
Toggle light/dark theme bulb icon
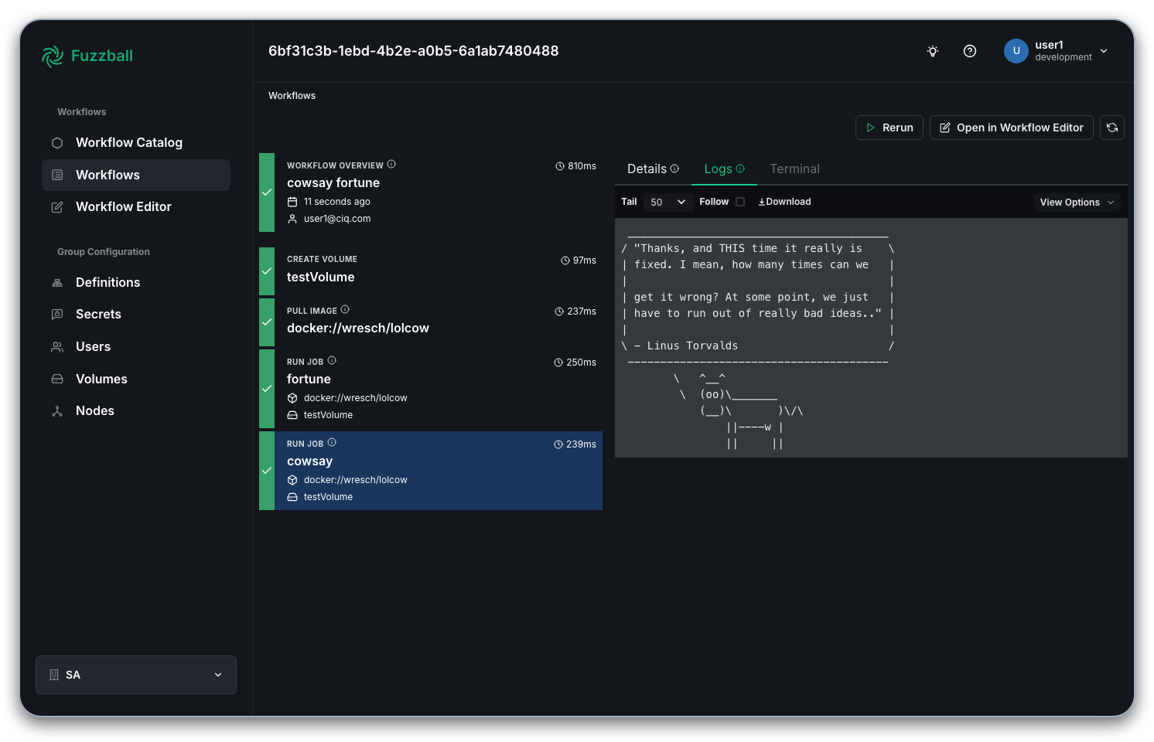933,51
